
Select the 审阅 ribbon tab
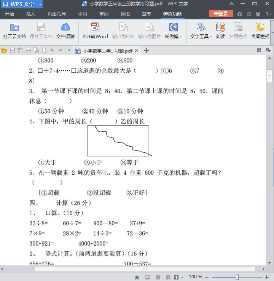pyautogui.click(x=104, y=14)
